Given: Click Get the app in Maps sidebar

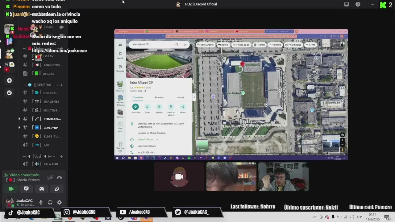Looking at the screenshot, I should (120, 147).
